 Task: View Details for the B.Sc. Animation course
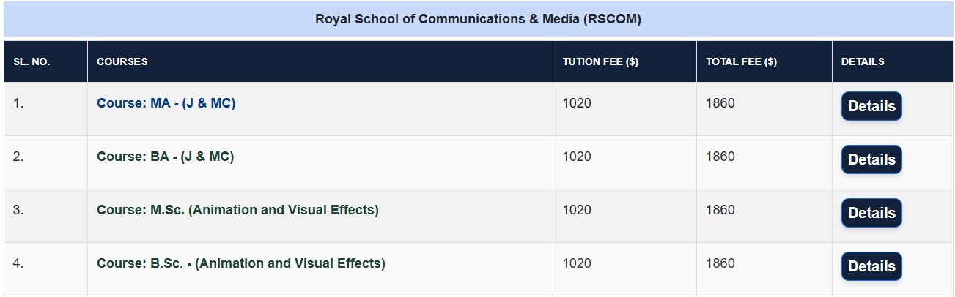pos(871,267)
